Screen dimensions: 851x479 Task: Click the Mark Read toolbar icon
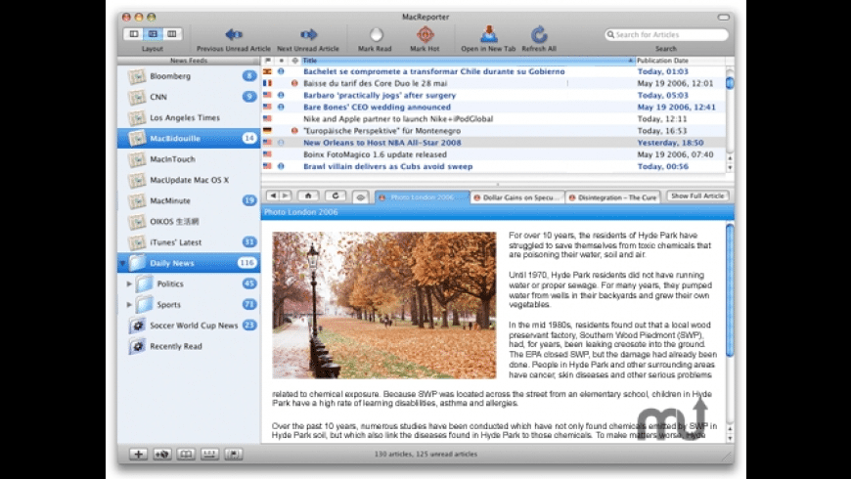(x=376, y=34)
